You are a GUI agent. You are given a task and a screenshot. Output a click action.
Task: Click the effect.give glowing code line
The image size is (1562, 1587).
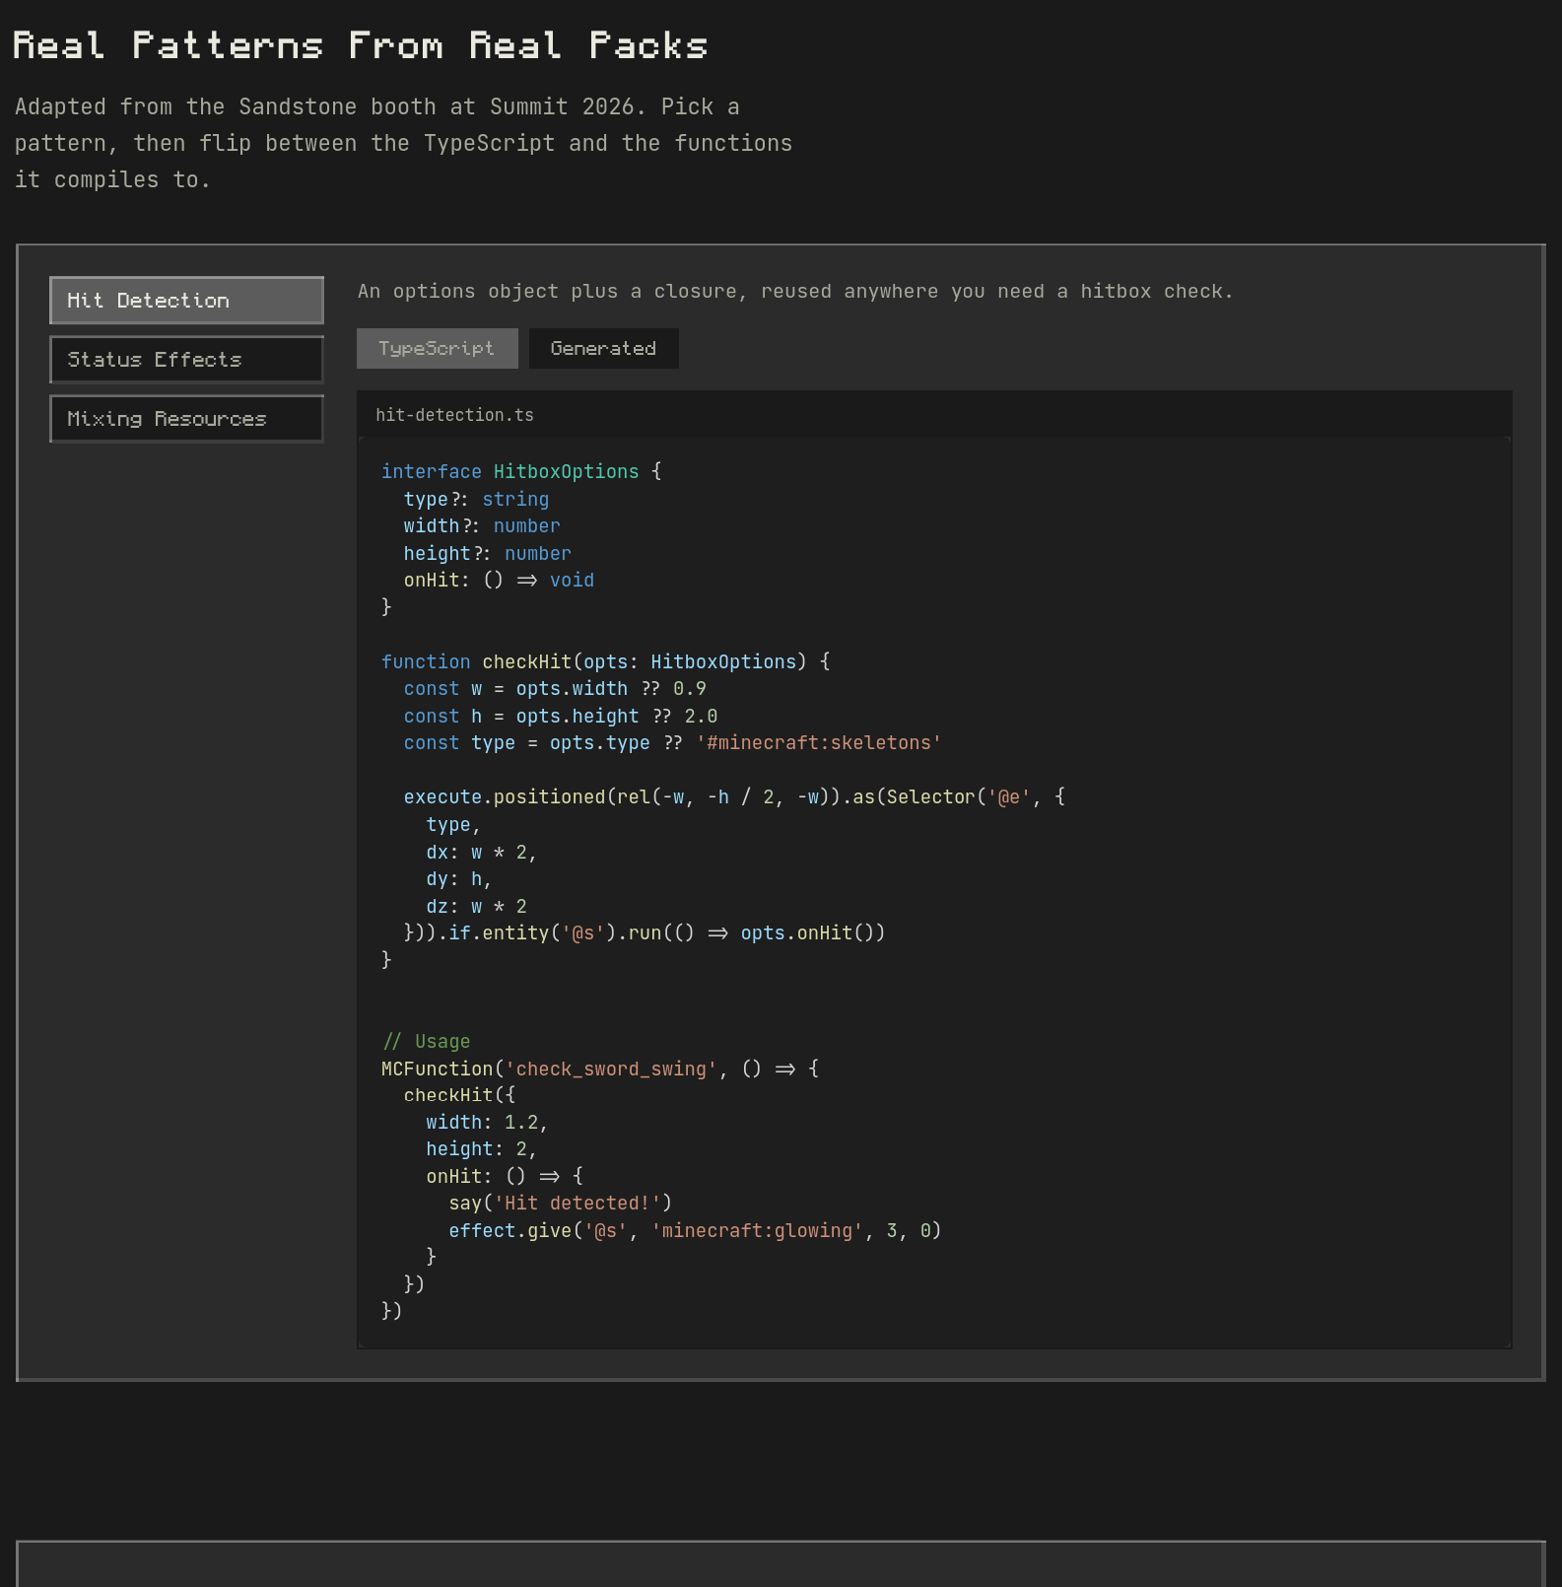pyautogui.click(x=695, y=1231)
